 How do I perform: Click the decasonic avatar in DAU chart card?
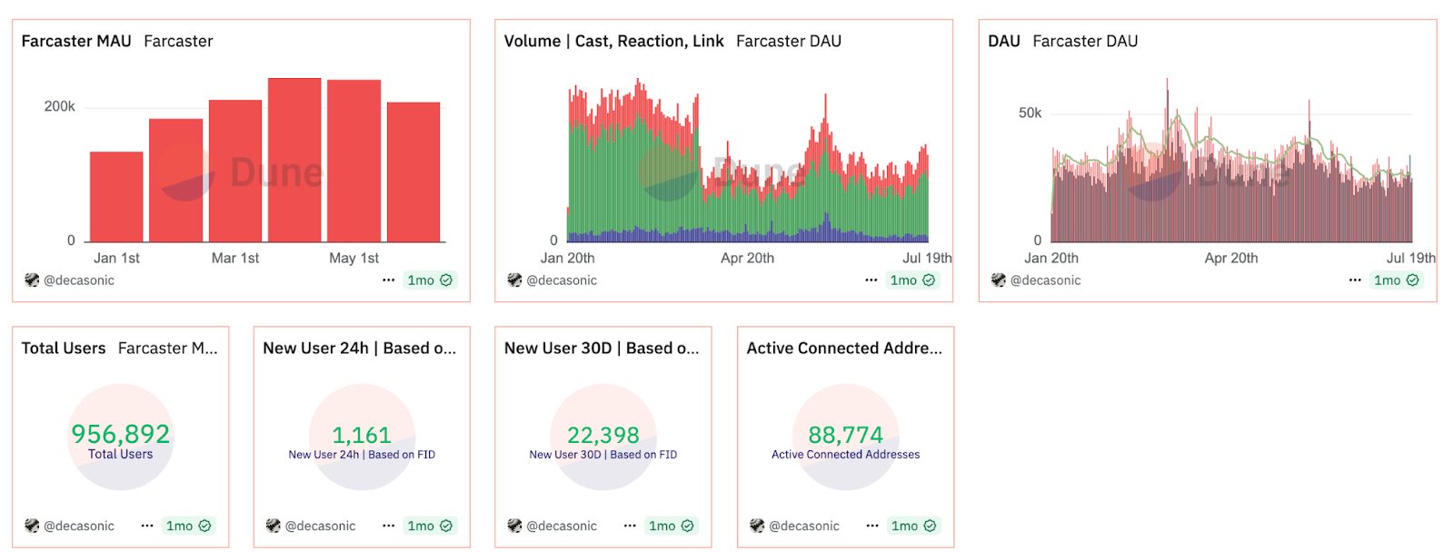998,280
